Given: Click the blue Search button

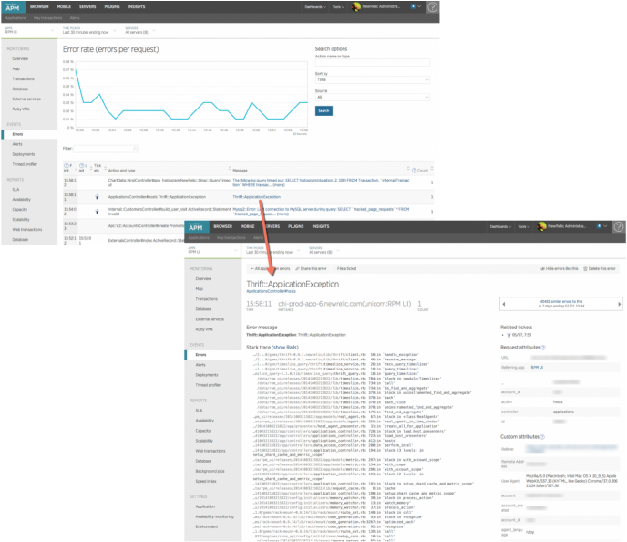Looking at the screenshot, I should (x=324, y=111).
